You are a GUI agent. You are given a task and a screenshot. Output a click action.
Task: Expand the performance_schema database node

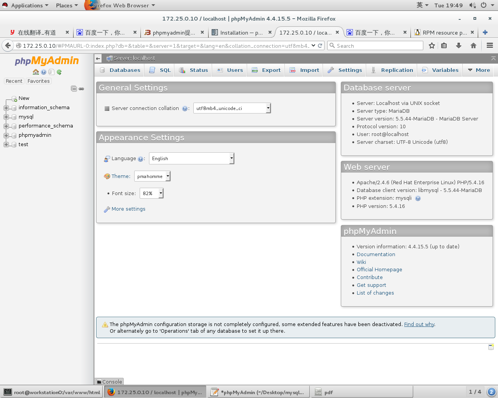click(x=6, y=126)
